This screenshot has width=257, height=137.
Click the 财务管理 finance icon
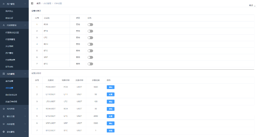[4, 116]
